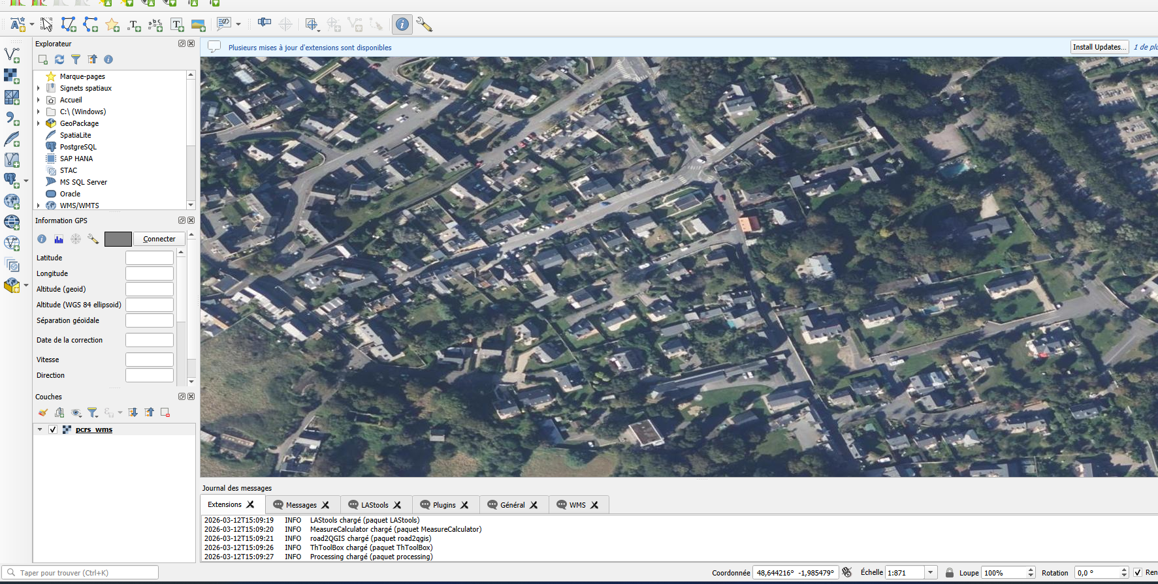Open the WMS log tab

(577, 505)
